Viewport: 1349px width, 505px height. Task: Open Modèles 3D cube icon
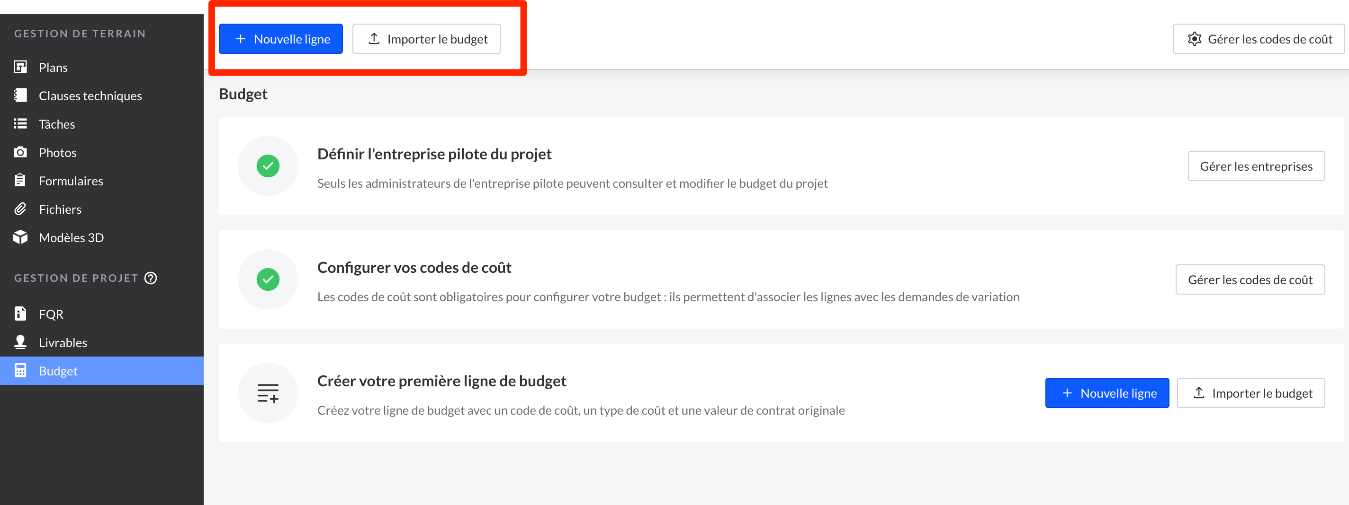pos(20,237)
